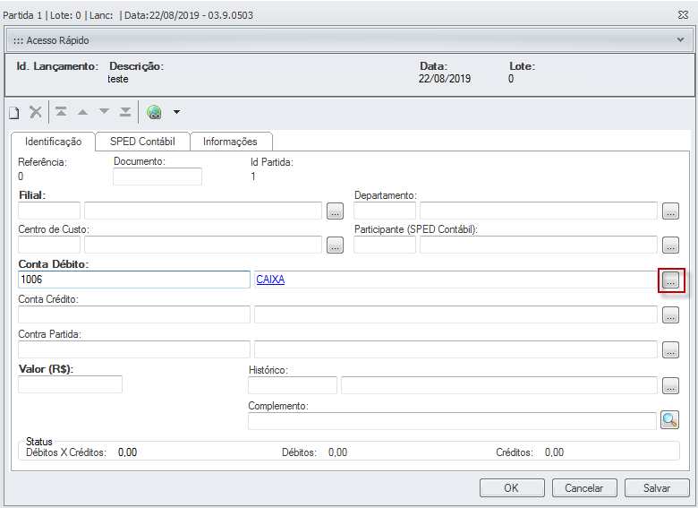The height and width of the screenshot is (508, 698).
Task: Go to next record down arrow
Action: point(104,111)
